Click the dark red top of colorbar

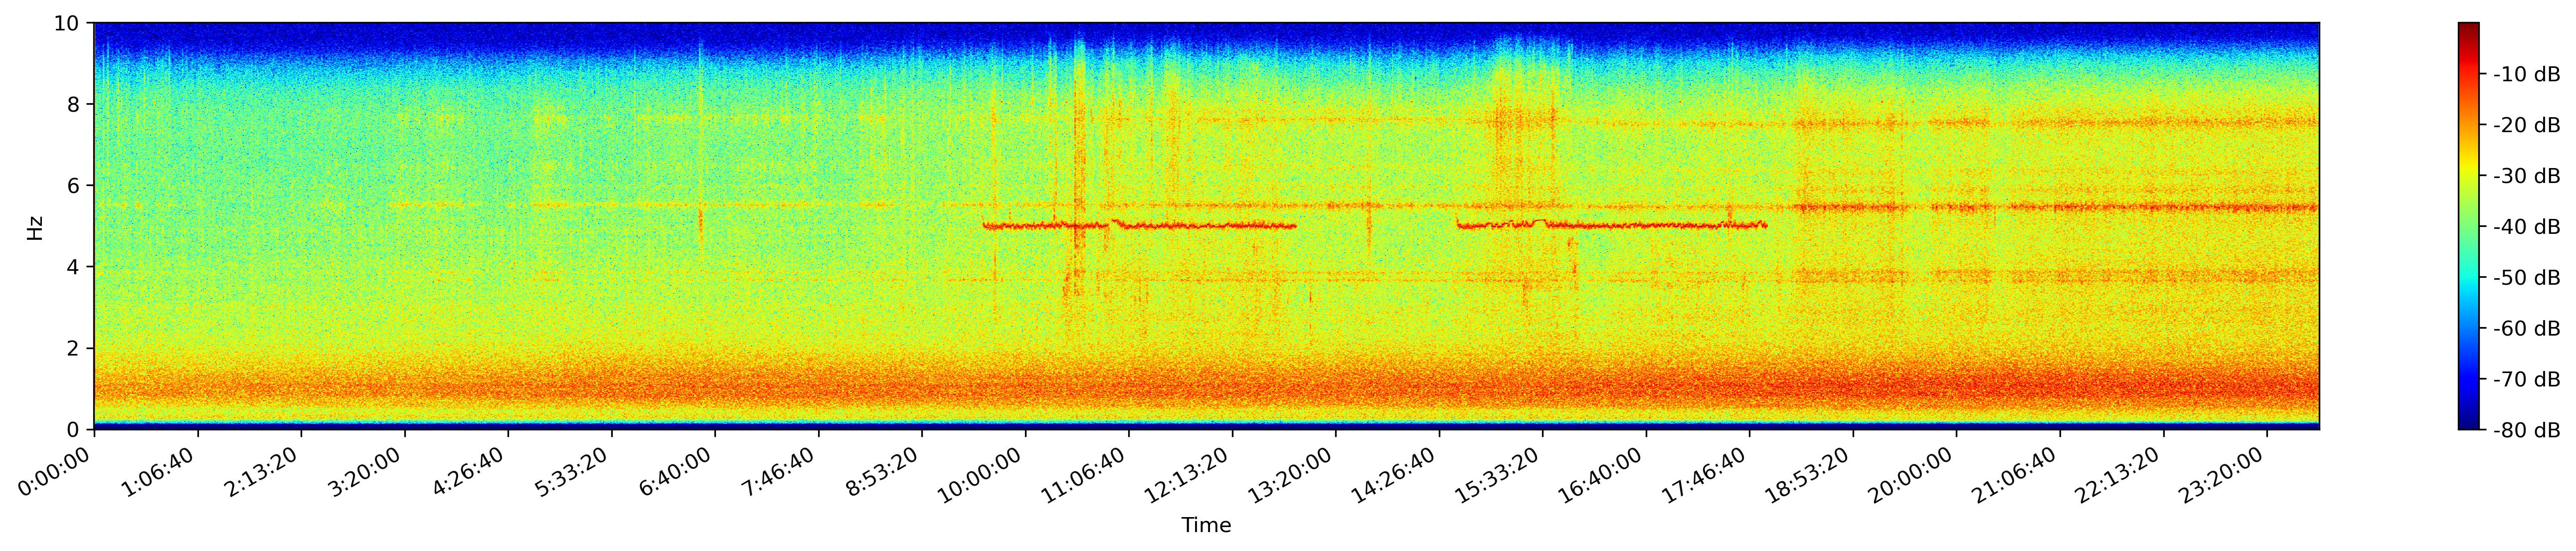point(2469,28)
